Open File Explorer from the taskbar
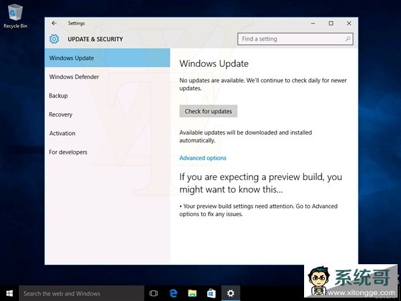Screen dimensions: 401x301 pos(192,294)
